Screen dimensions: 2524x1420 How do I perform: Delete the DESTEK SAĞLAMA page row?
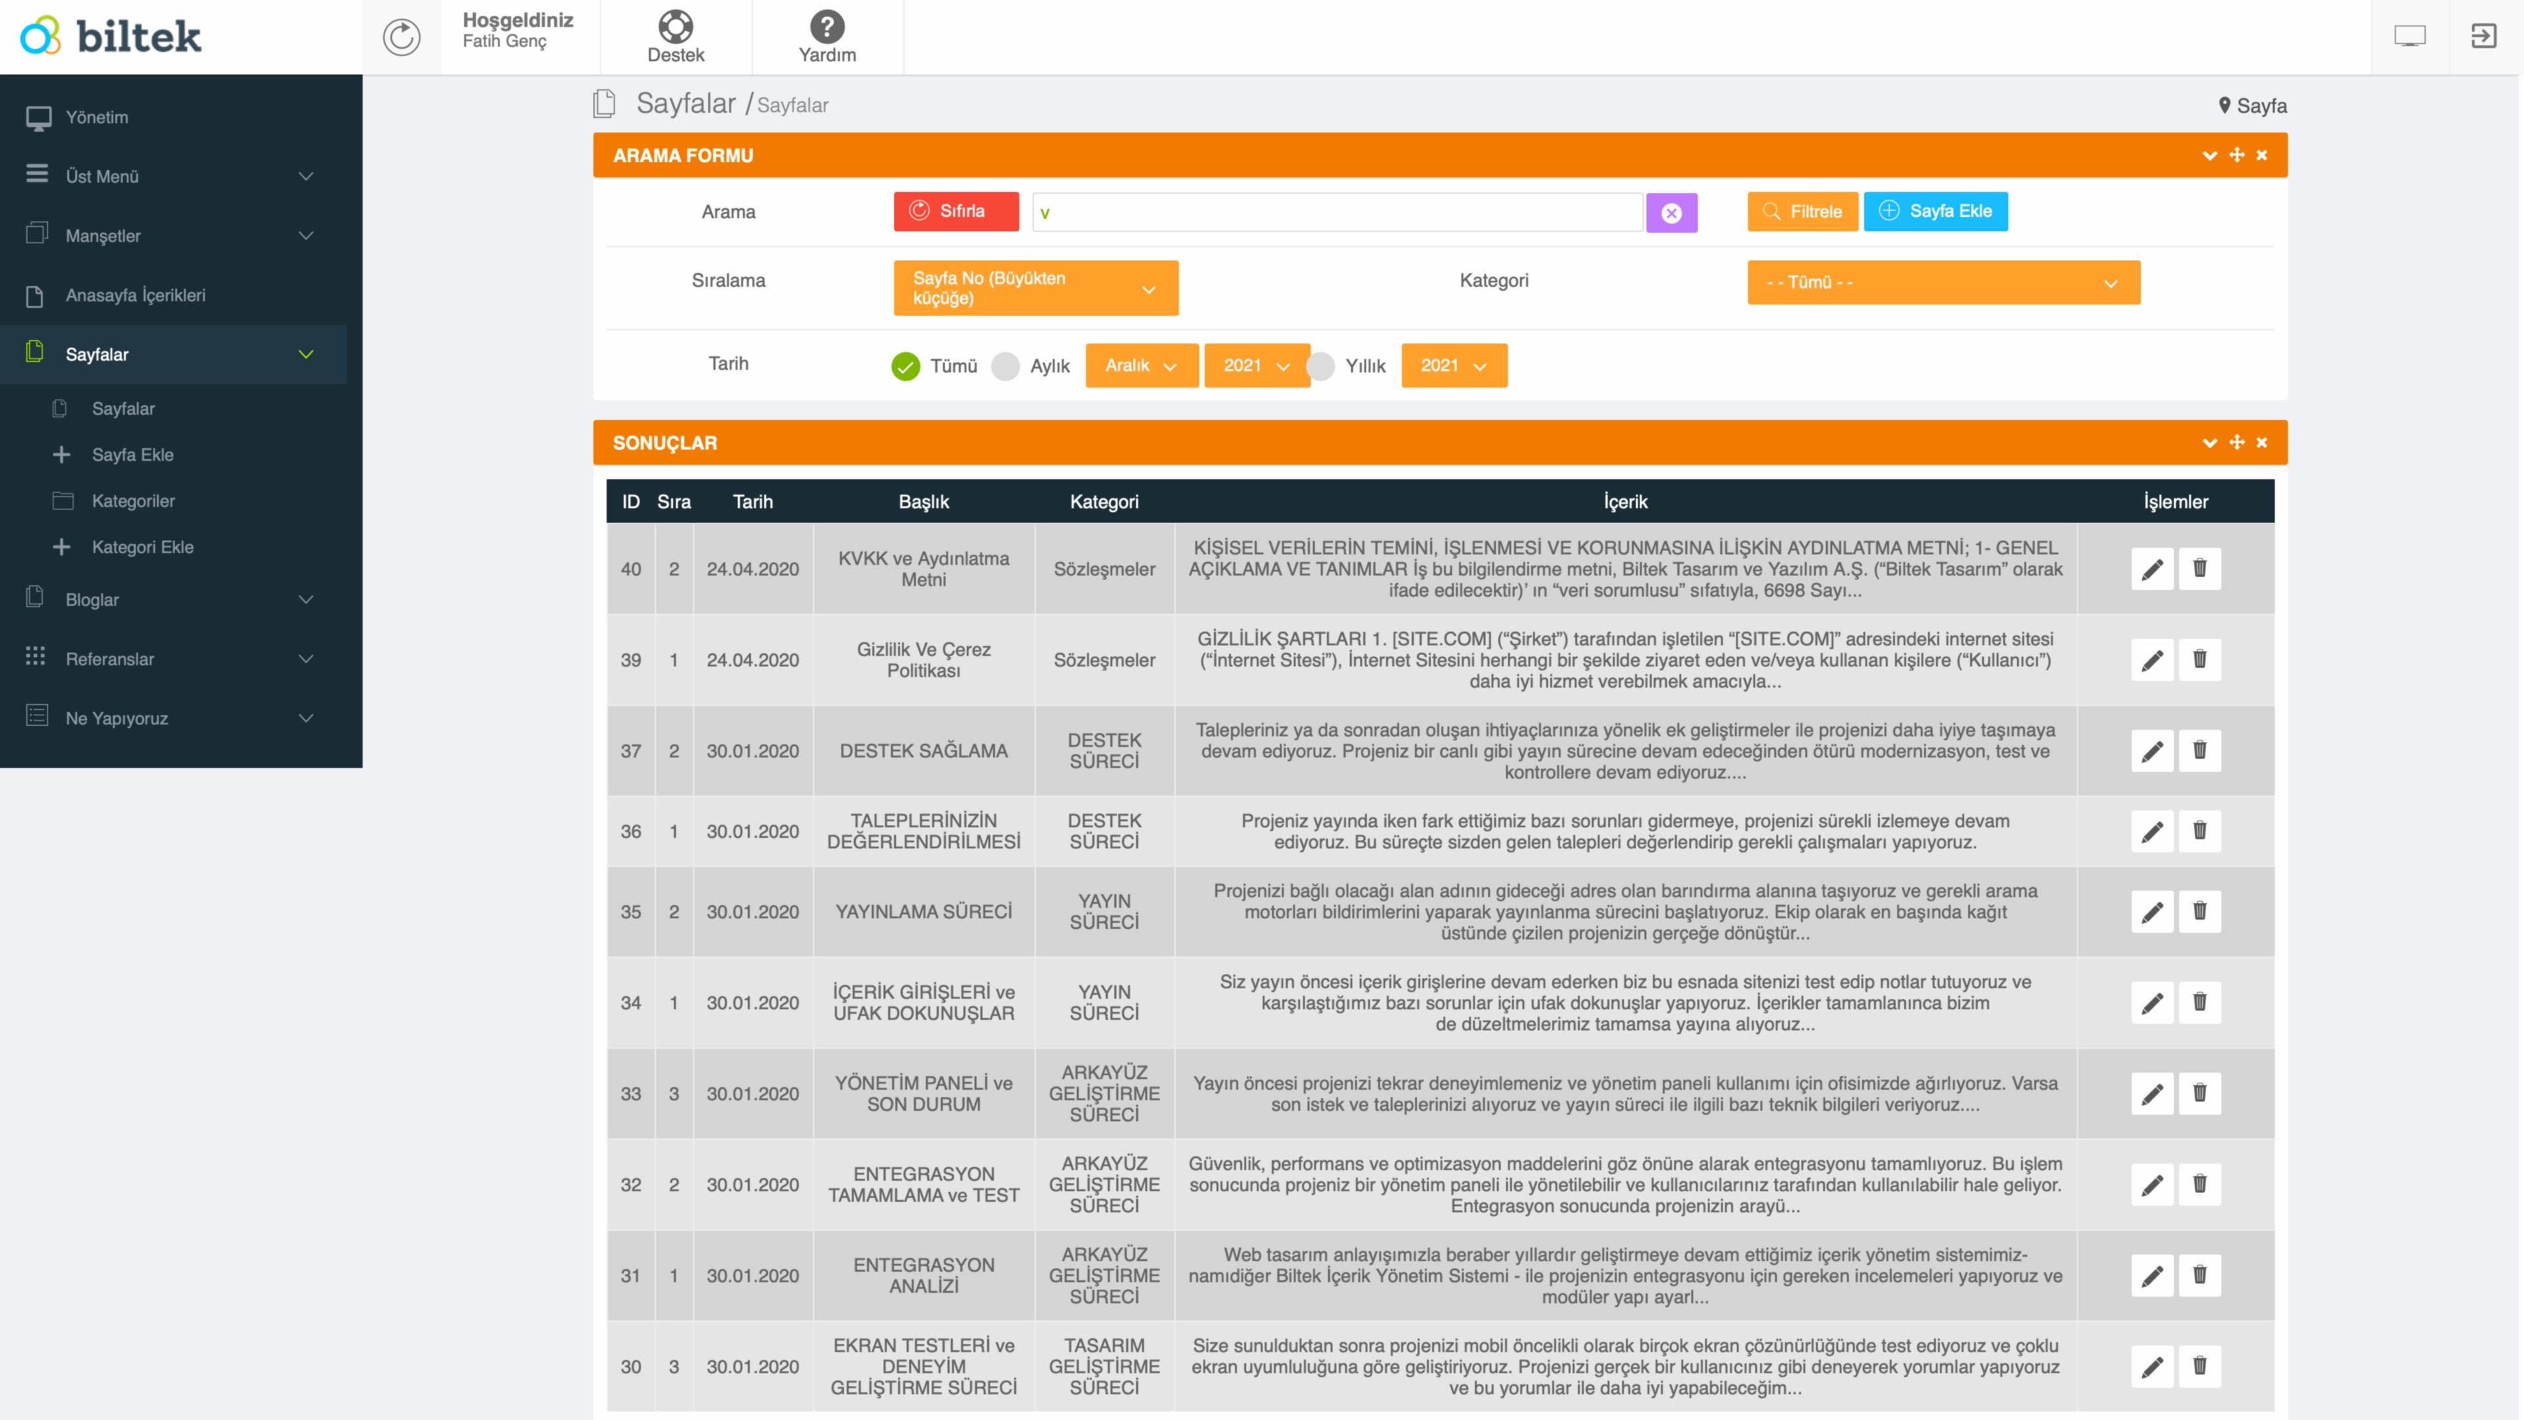(2200, 750)
